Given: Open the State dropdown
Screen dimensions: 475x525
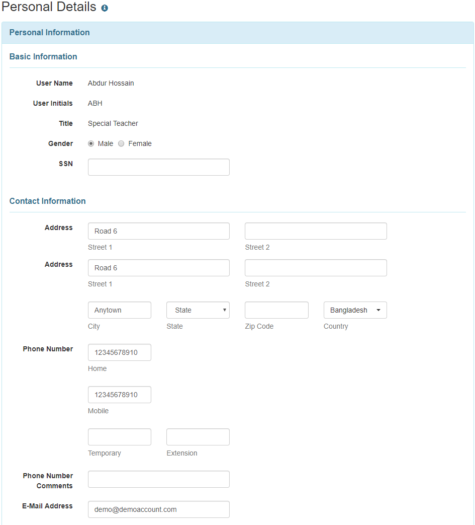Looking at the screenshot, I should (x=198, y=310).
